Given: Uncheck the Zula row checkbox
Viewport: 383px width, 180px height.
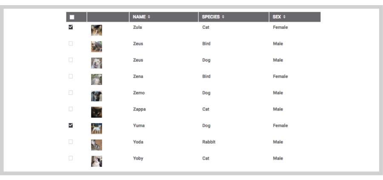Looking at the screenshot, I should click(71, 27).
